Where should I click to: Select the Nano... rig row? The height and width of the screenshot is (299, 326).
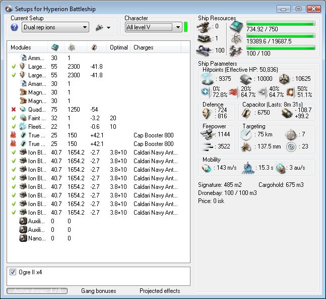[x=99, y=238]
